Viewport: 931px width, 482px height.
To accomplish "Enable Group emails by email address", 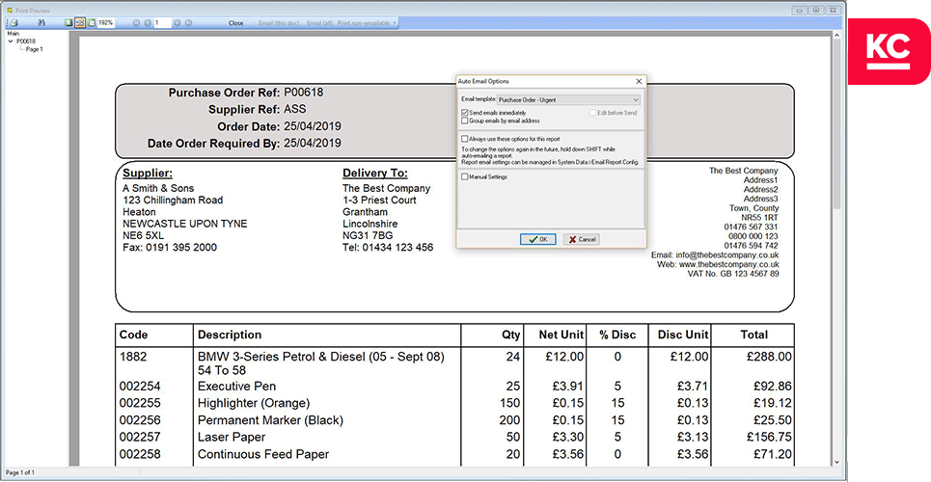I will click(464, 120).
